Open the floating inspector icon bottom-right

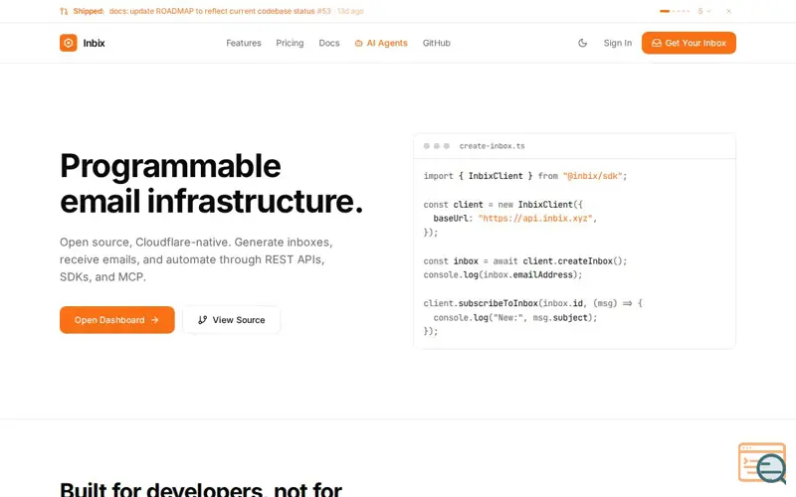click(x=762, y=463)
